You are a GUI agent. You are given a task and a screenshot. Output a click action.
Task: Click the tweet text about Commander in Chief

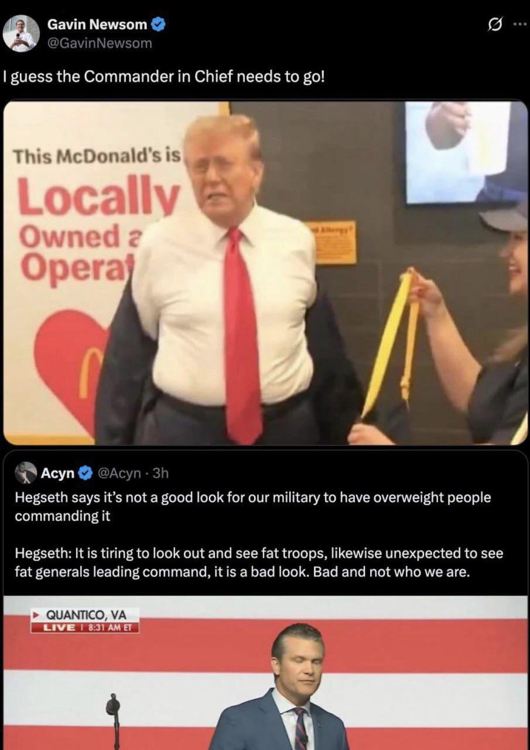pyautogui.click(x=163, y=77)
